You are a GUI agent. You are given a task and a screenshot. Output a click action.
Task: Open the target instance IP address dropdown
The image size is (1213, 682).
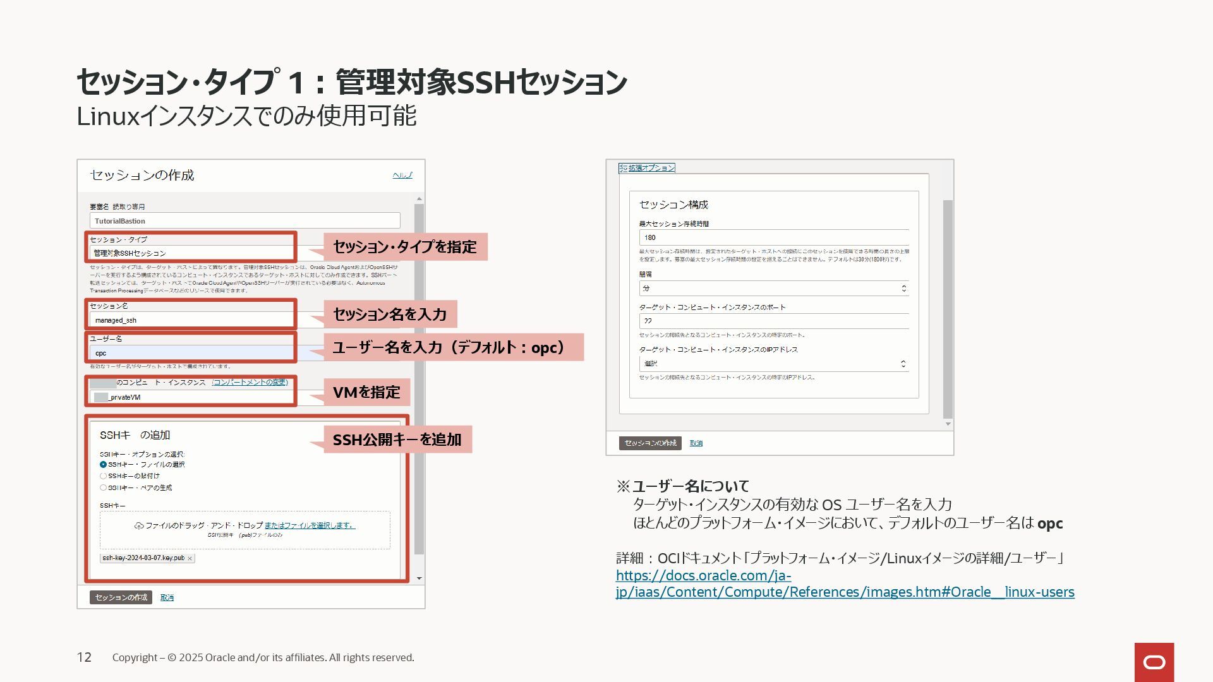point(774,364)
